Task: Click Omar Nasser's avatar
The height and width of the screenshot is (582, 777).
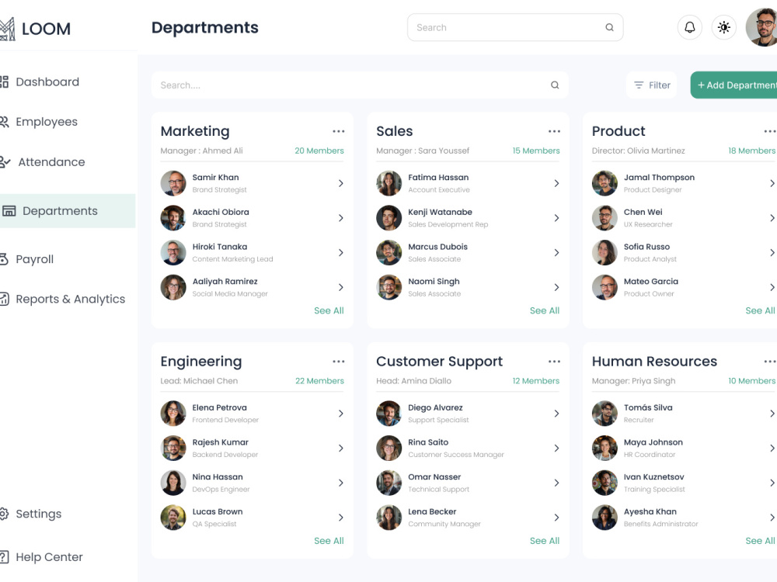Action: pyautogui.click(x=389, y=483)
